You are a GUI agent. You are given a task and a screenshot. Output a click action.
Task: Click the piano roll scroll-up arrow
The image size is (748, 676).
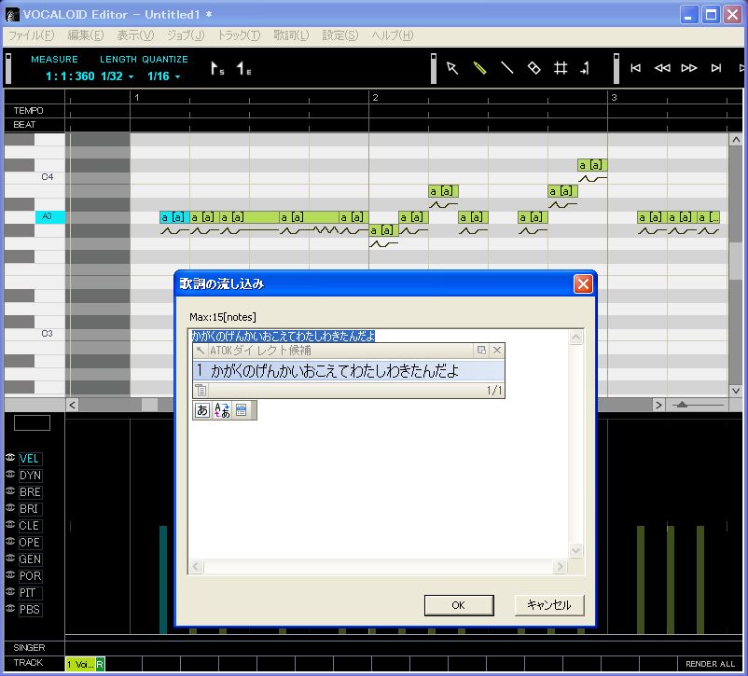[x=736, y=140]
